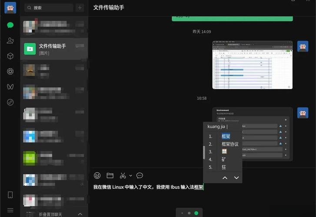This screenshot has width=316, height=217.
Task: Open the Moments aperture icon
Action: click(x=10, y=71)
